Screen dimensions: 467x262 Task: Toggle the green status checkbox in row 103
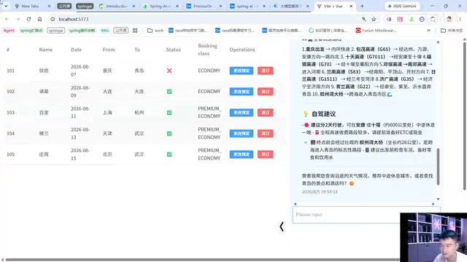pyautogui.click(x=169, y=113)
